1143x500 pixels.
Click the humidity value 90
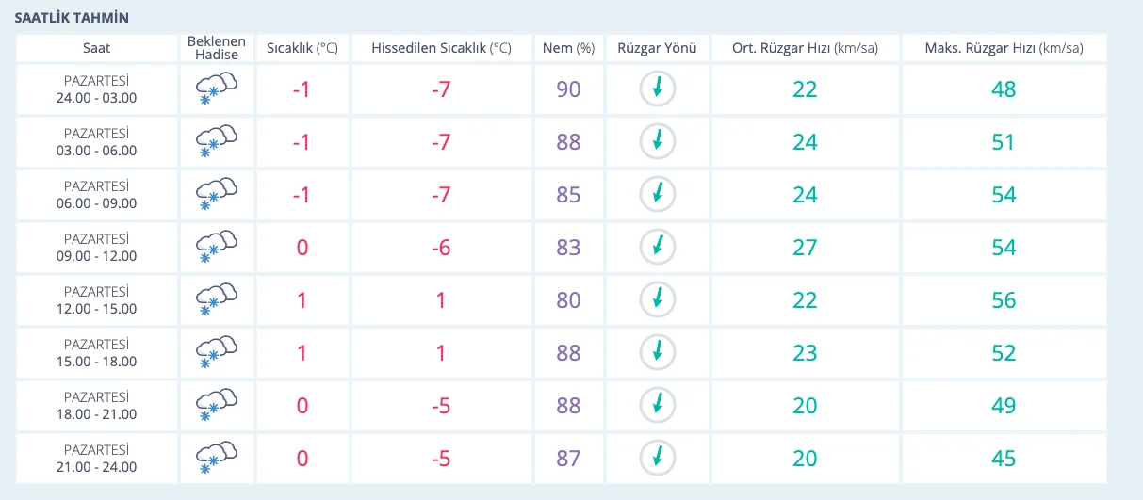(x=569, y=89)
